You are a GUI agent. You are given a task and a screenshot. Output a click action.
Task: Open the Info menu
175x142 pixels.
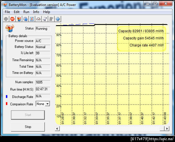click(36, 12)
